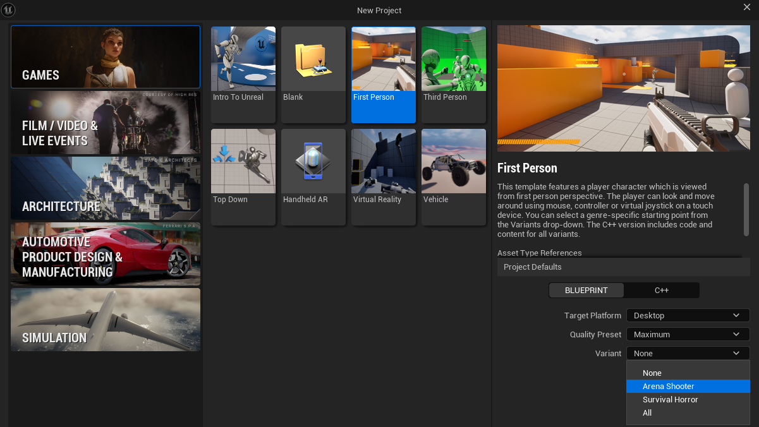Choose None in the Variant list
Image resolution: width=759 pixels, height=427 pixels.
click(688, 373)
